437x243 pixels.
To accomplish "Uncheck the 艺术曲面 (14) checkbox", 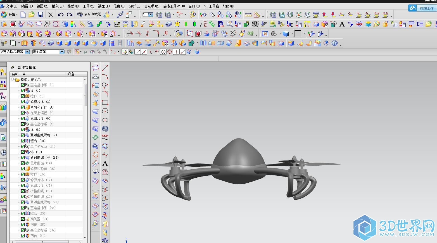I will [23, 163].
